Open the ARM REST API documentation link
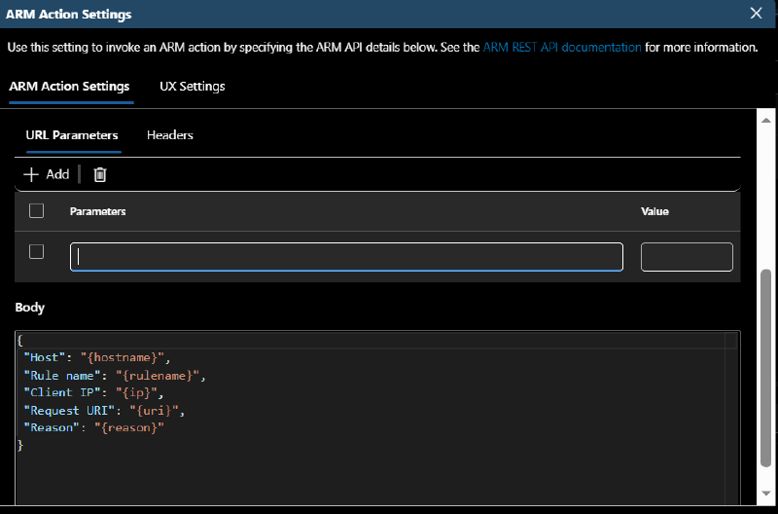This screenshot has width=778, height=514. (562, 47)
